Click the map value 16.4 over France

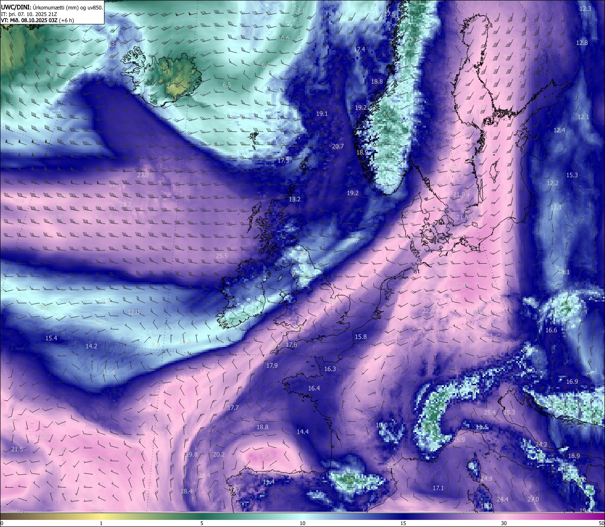coord(314,389)
